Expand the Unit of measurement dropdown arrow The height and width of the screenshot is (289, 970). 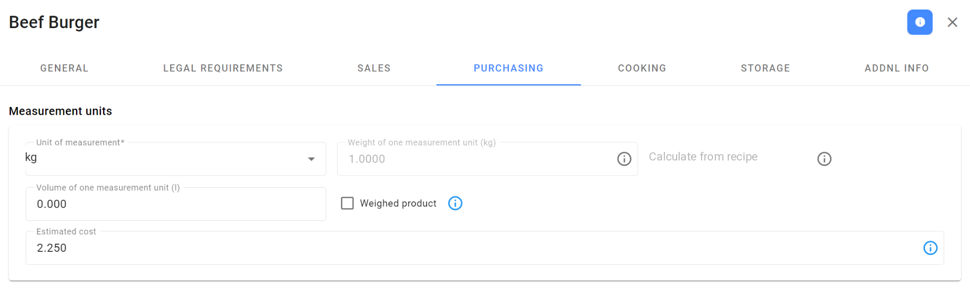pos(311,159)
